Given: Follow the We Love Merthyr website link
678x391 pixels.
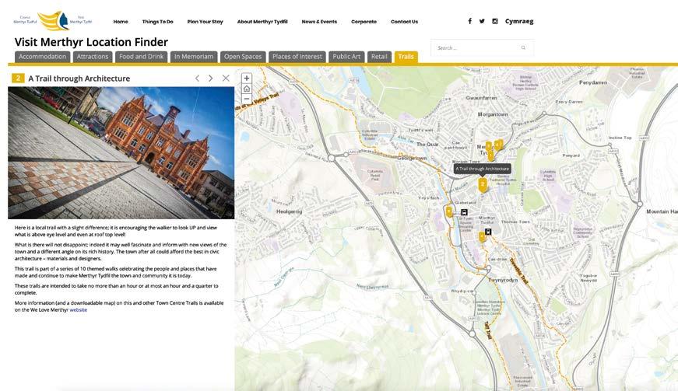Looking at the screenshot, I should click(79, 310).
